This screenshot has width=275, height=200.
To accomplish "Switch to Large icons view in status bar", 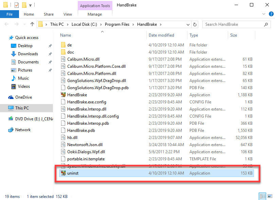I will click(270, 196).
